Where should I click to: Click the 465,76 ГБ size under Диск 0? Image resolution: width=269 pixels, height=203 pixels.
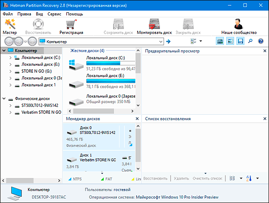[75, 139]
